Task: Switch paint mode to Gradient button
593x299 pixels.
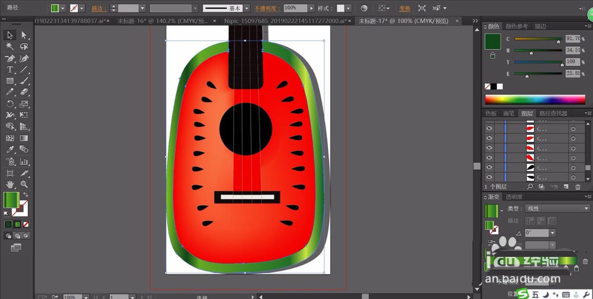Action: point(17,224)
